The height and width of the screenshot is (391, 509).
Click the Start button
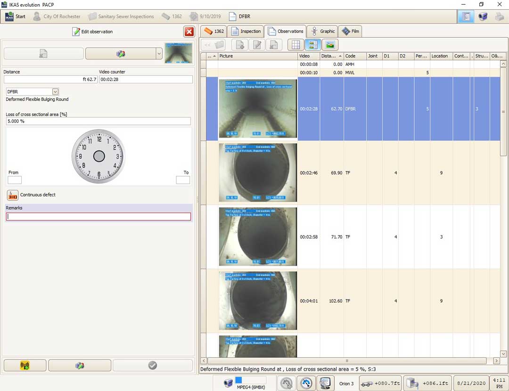tap(15, 16)
